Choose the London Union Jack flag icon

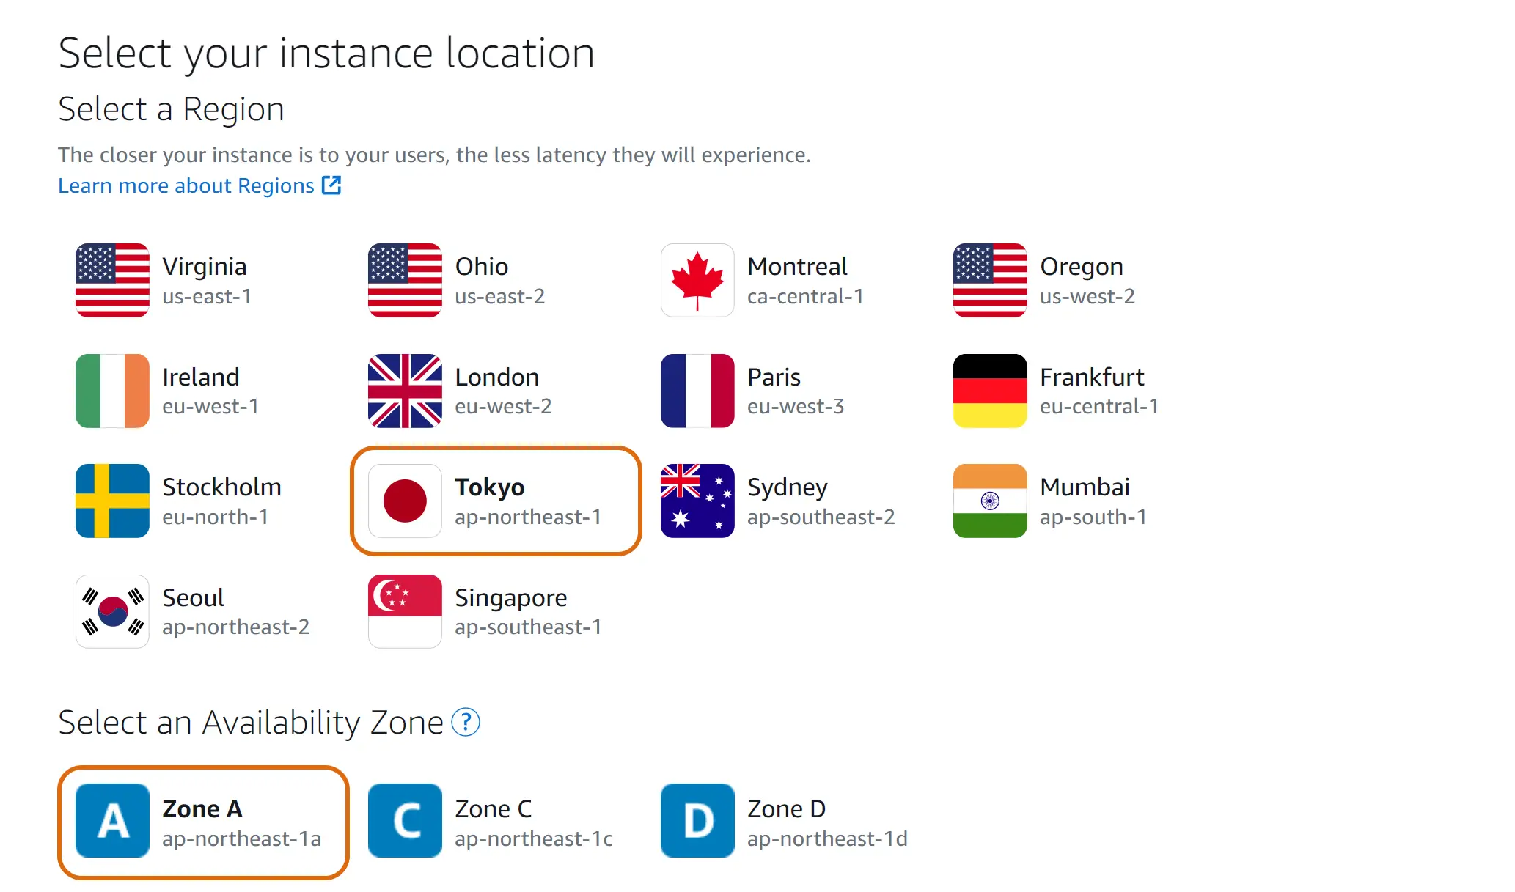coord(405,391)
